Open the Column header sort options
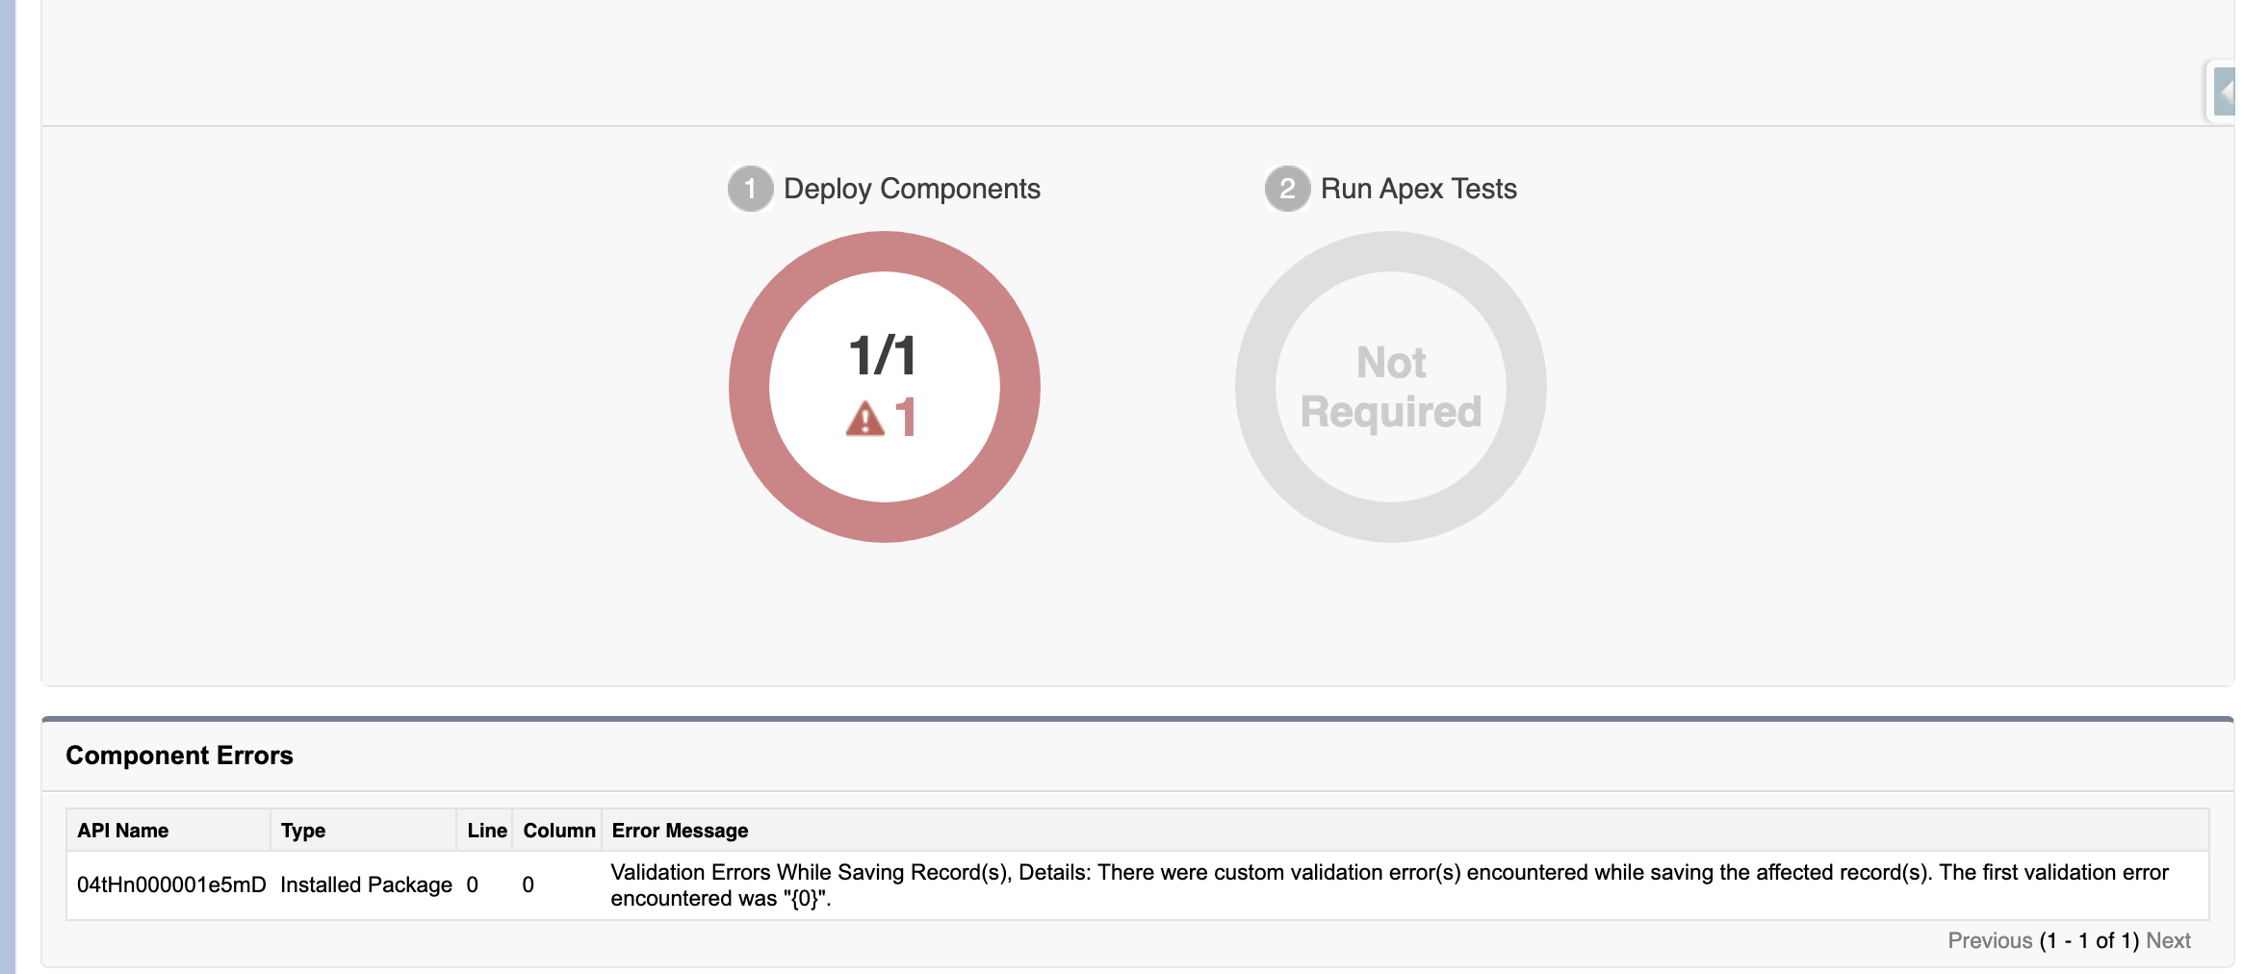This screenshot has height=974, width=2243. pos(557,830)
